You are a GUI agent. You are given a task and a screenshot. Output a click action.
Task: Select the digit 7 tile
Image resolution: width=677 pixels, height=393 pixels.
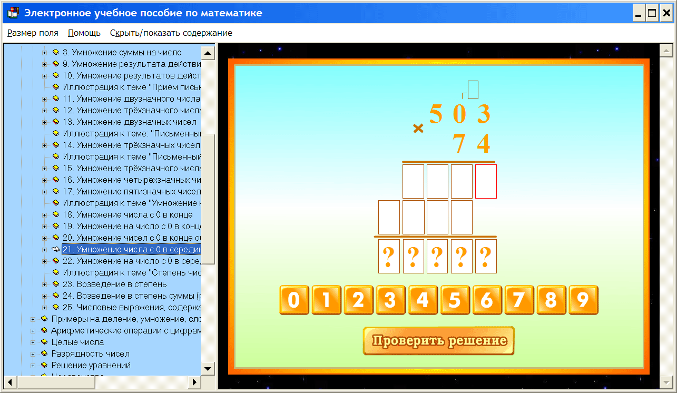pos(519,300)
